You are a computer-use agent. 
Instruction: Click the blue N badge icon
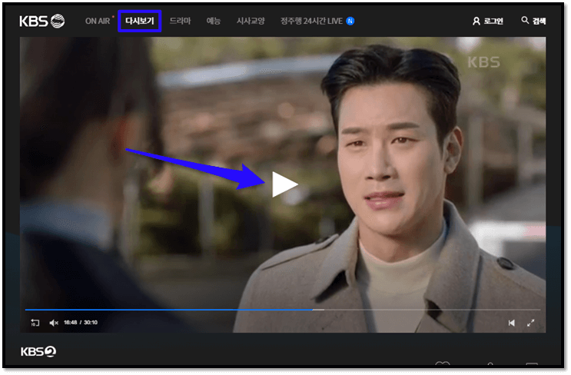pos(350,21)
